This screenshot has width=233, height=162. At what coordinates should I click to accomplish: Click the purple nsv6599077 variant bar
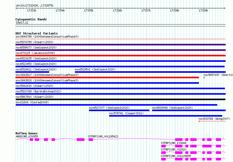coord(120,50)
